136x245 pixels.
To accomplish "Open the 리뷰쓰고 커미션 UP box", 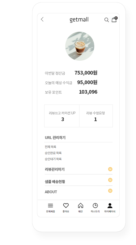I will [62, 116].
